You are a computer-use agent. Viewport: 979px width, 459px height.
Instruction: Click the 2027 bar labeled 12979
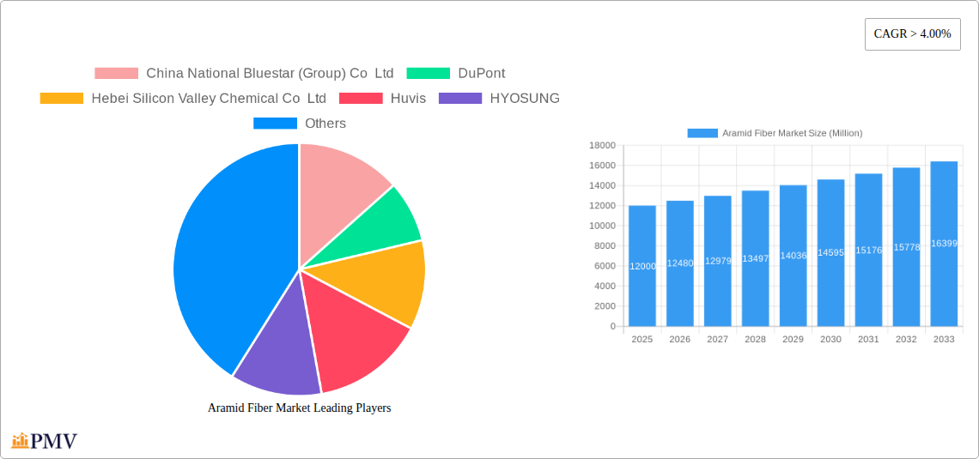click(x=717, y=262)
